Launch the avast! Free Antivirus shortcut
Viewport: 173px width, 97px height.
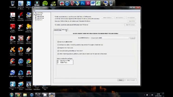pos(13,51)
